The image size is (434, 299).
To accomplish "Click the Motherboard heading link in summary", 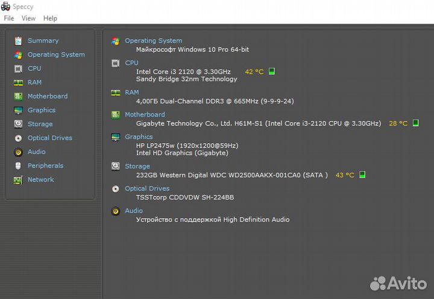I will pyautogui.click(x=145, y=114).
